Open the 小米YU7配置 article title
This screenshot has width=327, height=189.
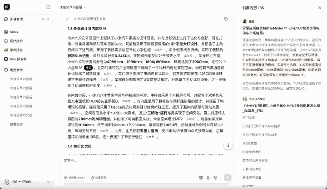point(281,108)
